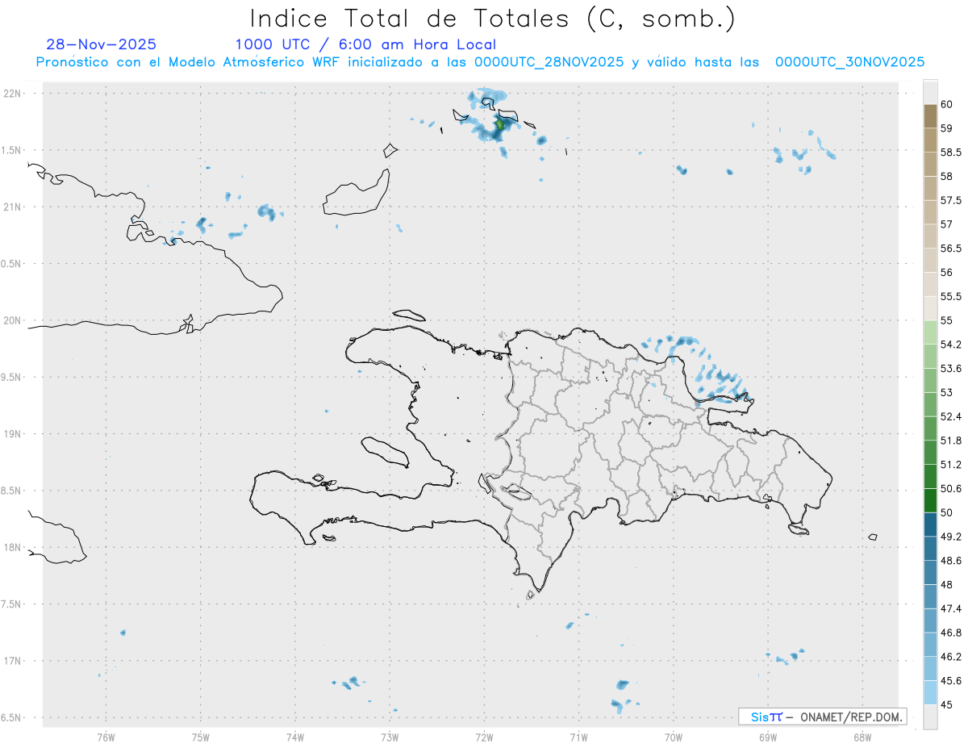The height and width of the screenshot is (748, 968).
Task: Click the "70W" longitude label
Action: [674, 738]
